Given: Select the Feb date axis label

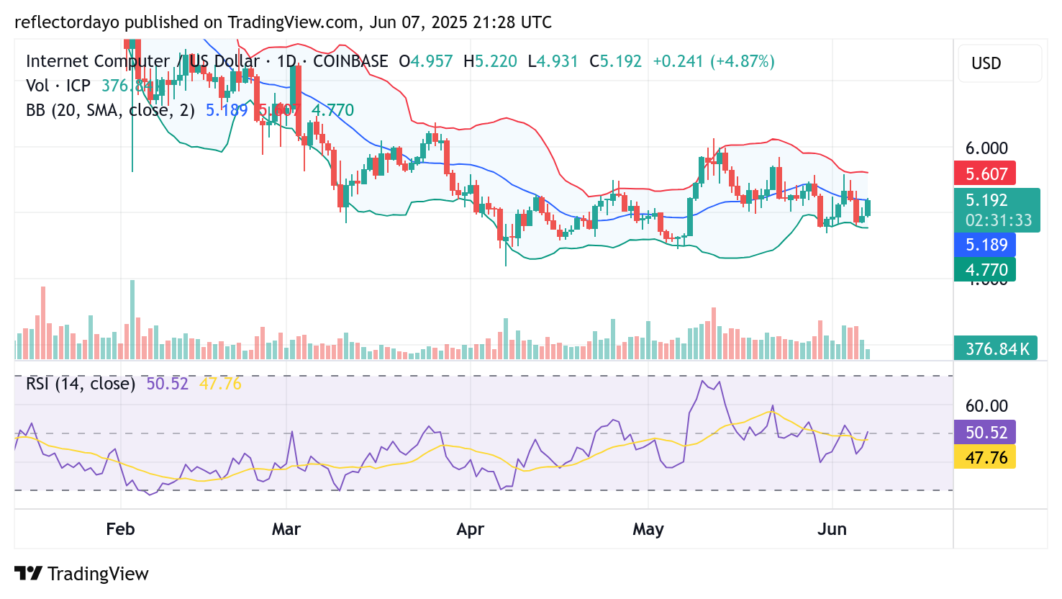Looking at the screenshot, I should pyautogui.click(x=120, y=529).
